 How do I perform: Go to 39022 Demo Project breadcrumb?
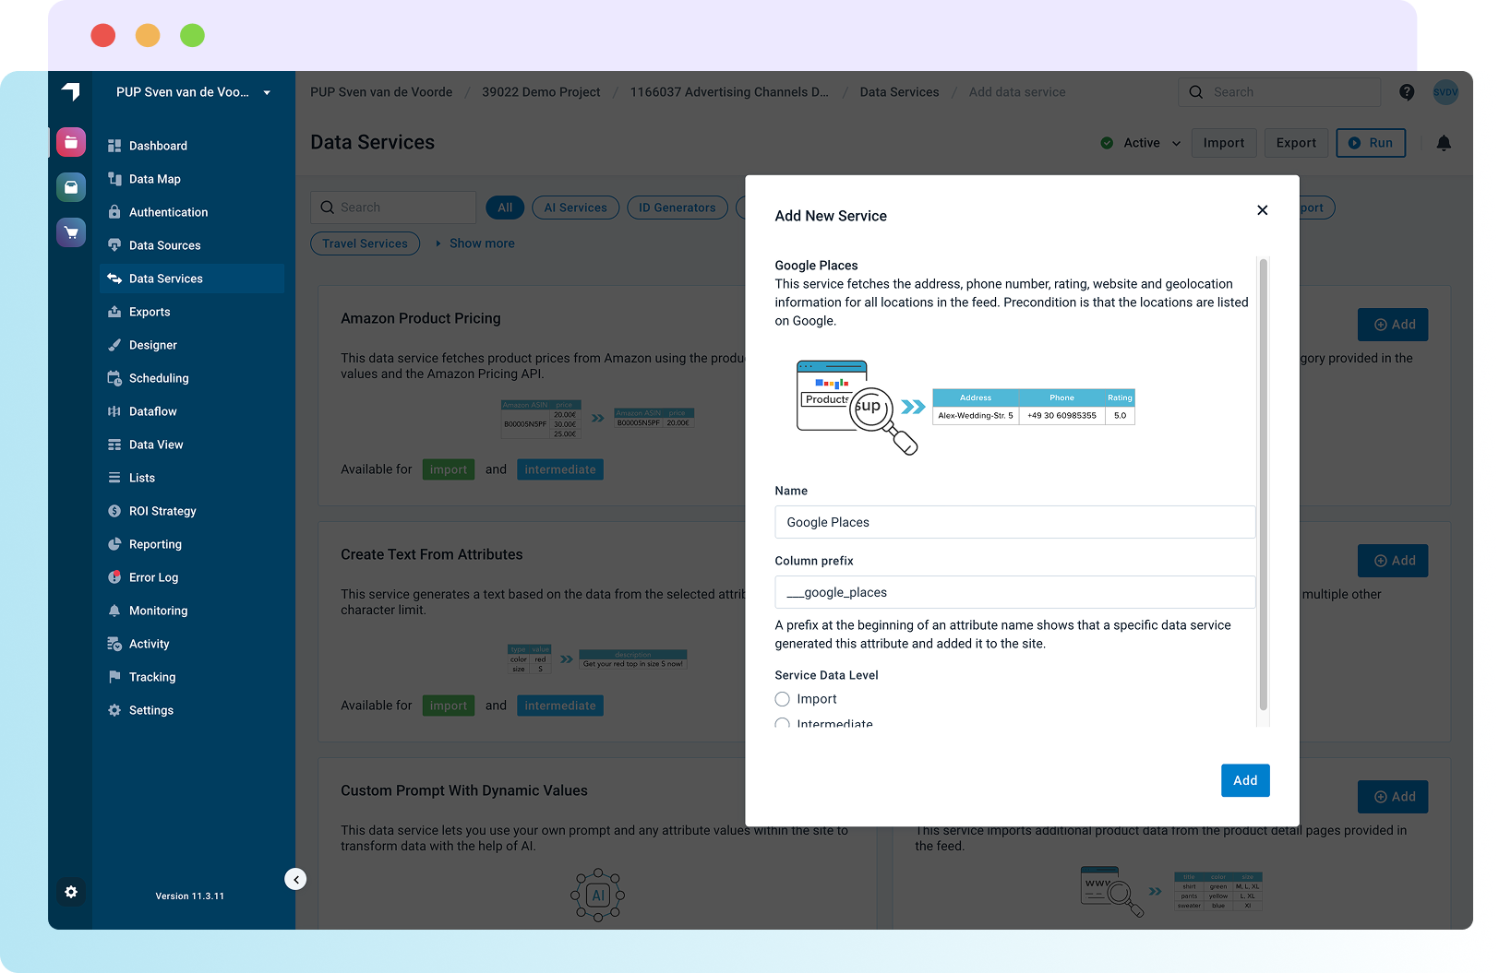(x=541, y=92)
